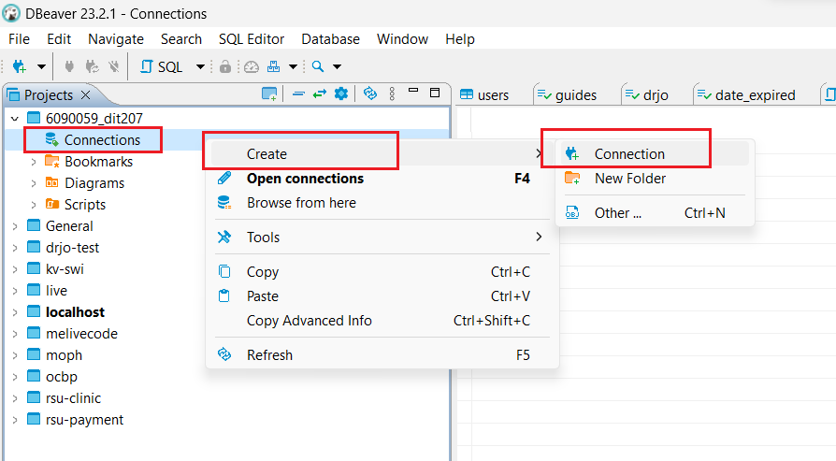Maximize the Projects panel
836x461 pixels.
pos(435,93)
